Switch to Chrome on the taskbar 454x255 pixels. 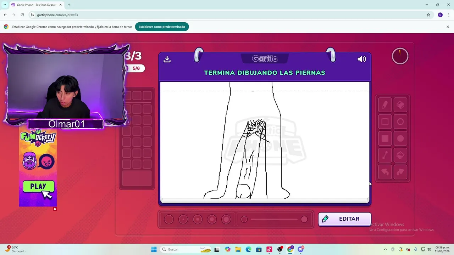[290, 249]
